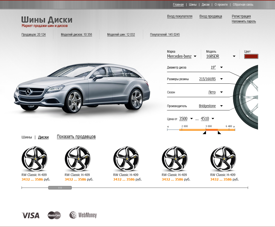
Task: Expand the minimum price 3500 dropdown arrow
Action: tap(191, 119)
